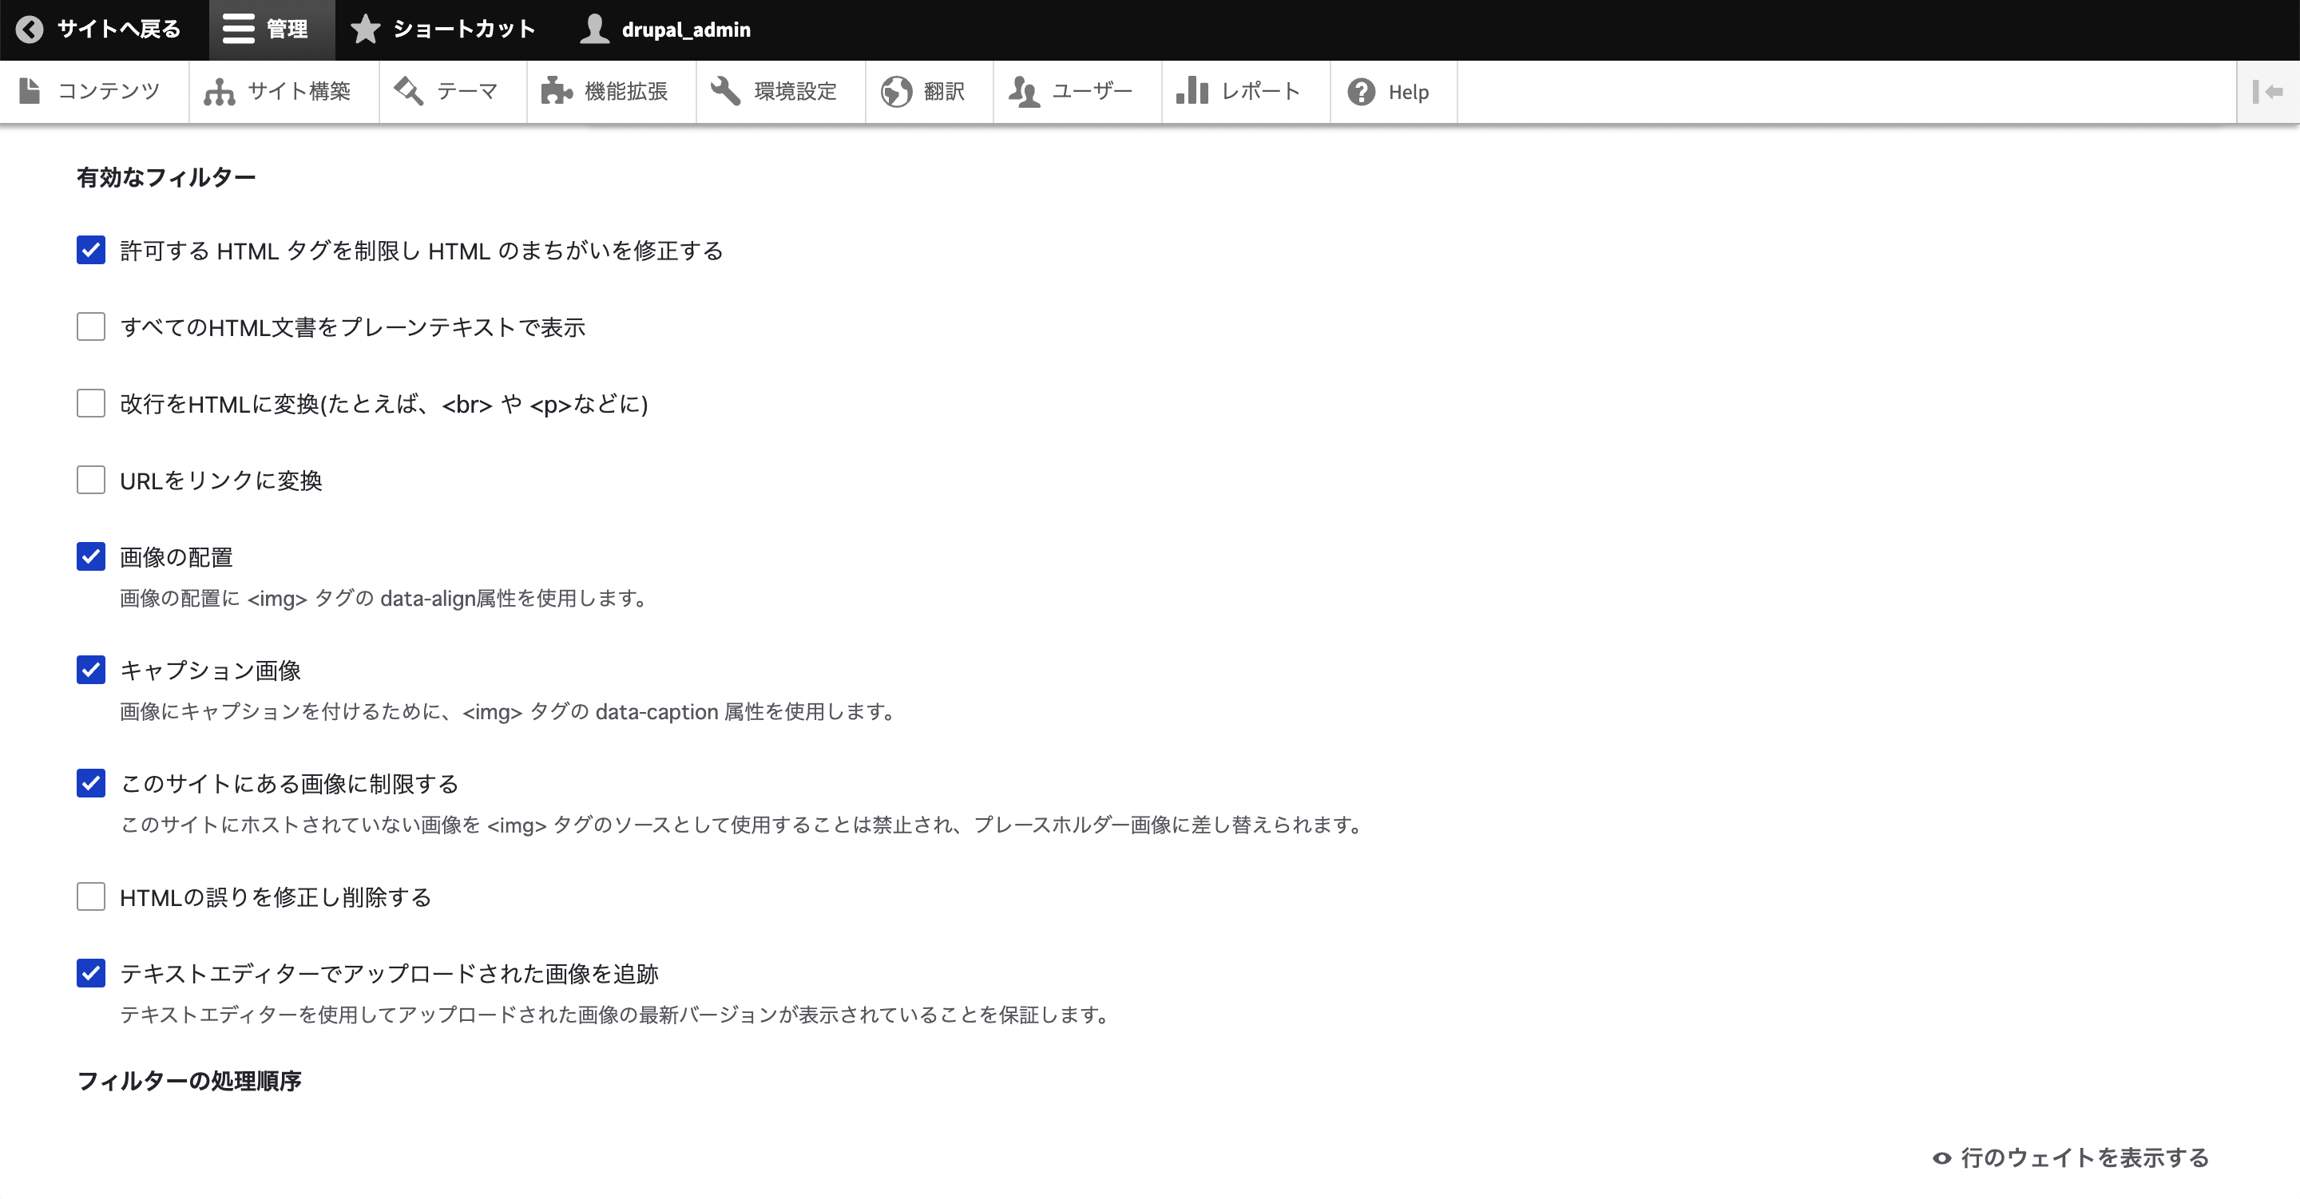Enable the HTMLの誤りを修正し削除する checkbox
This screenshot has width=2300, height=1199.
click(91, 896)
